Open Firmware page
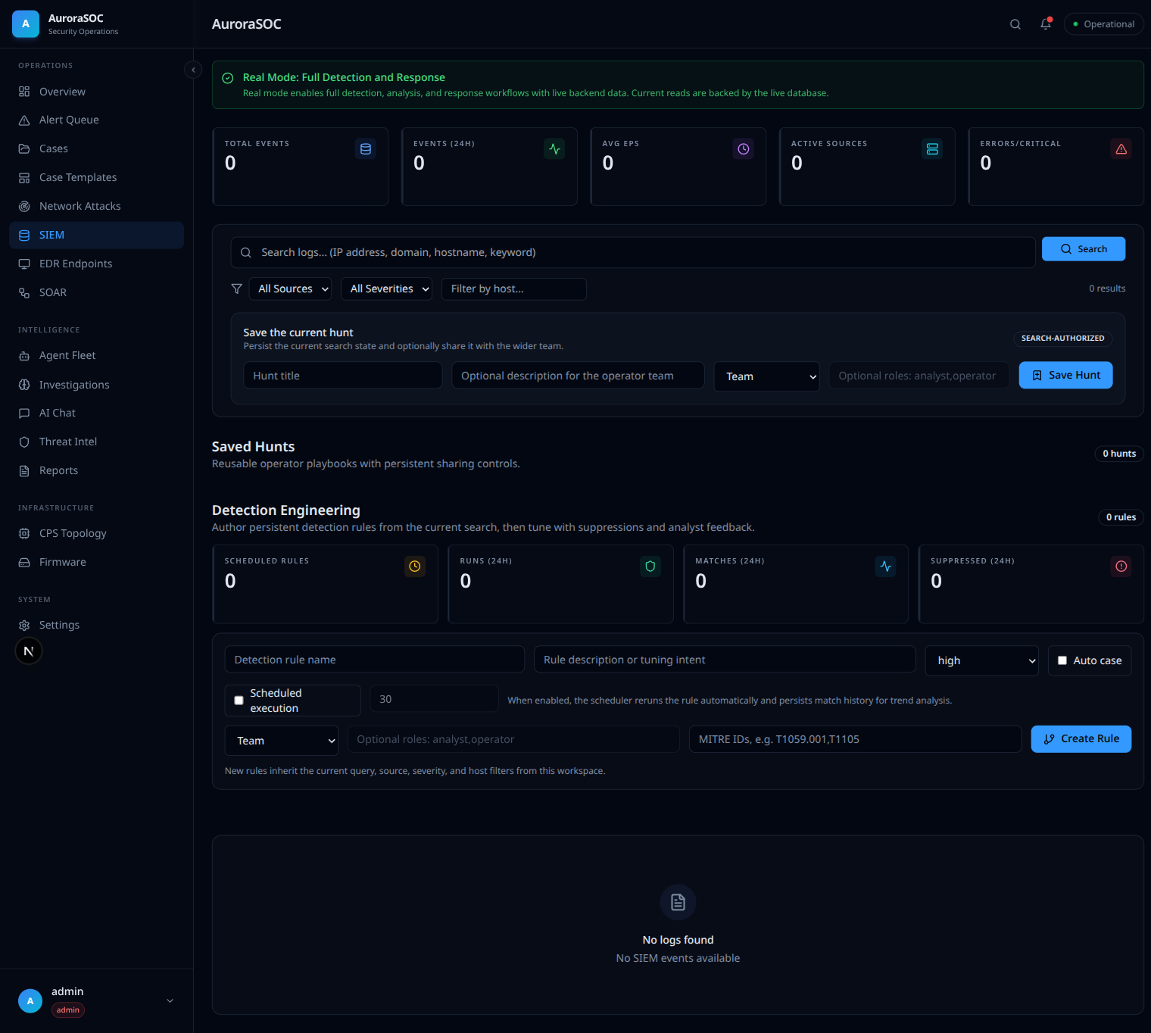The image size is (1151, 1033). (96, 562)
